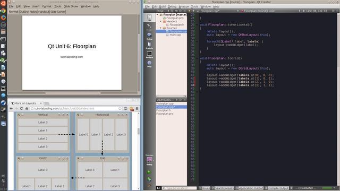
Task: Open LibreOffice Writer icon in launcher
Action: [x=3, y=67]
